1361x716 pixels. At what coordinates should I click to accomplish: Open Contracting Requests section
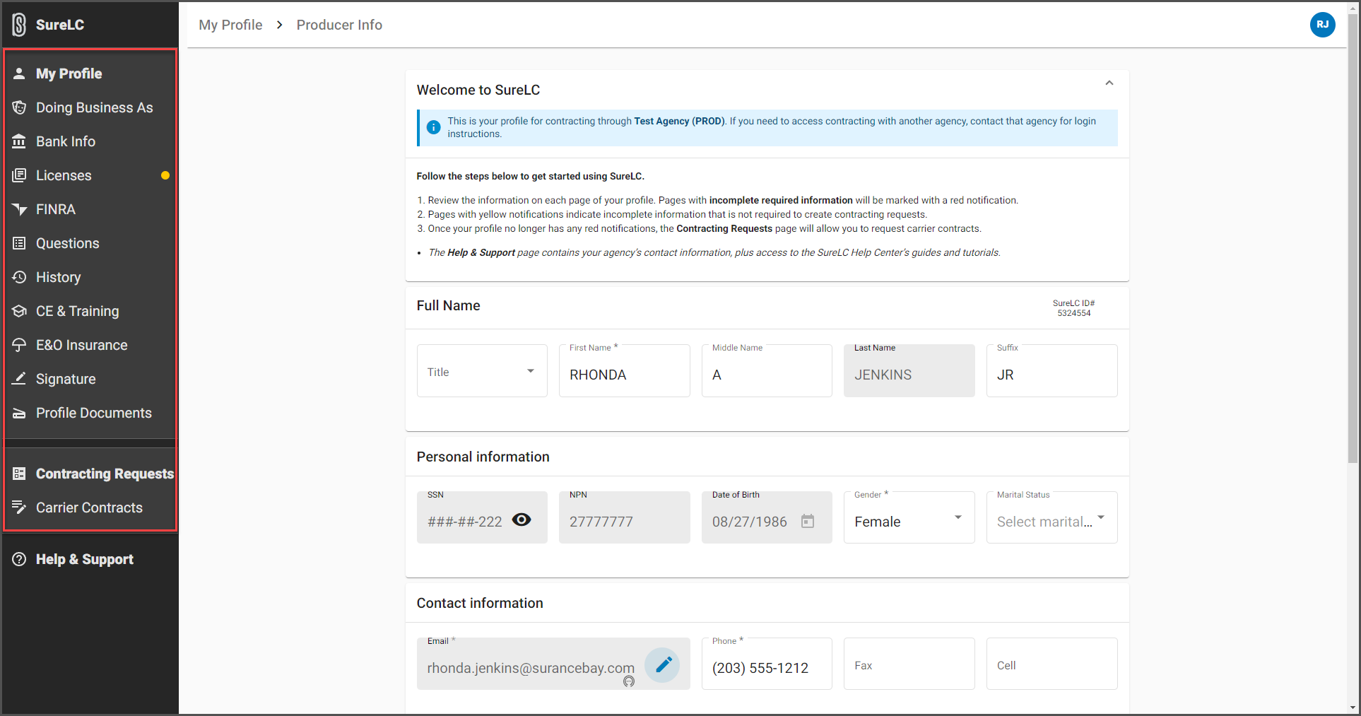[x=90, y=474]
